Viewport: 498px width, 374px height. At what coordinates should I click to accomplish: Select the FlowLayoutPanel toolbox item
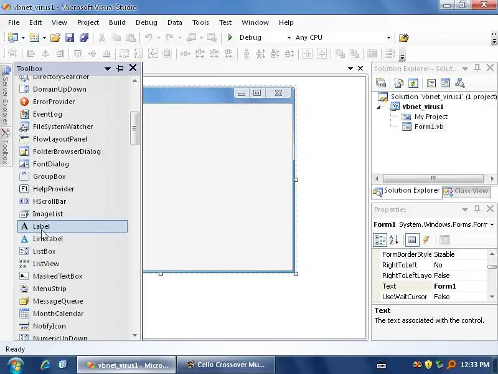[72, 139]
